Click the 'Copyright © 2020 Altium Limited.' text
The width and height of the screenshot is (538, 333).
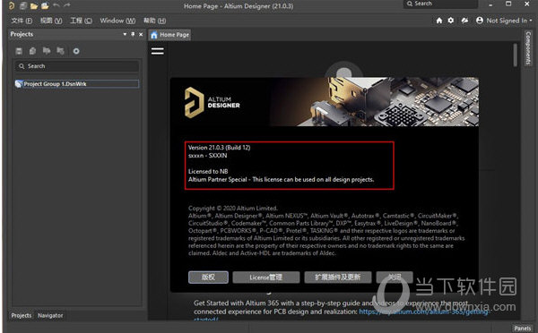233,208
